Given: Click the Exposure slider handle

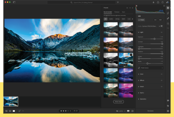Looking at the screenshot, I should pyautogui.click(x=154, y=39).
